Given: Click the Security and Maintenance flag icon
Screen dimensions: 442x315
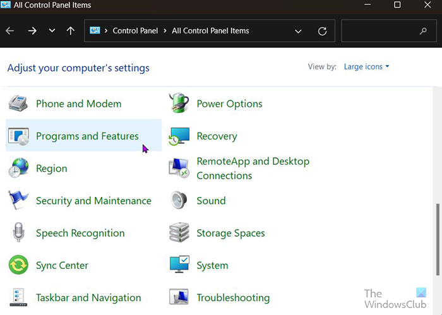Looking at the screenshot, I should (x=18, y=201).
